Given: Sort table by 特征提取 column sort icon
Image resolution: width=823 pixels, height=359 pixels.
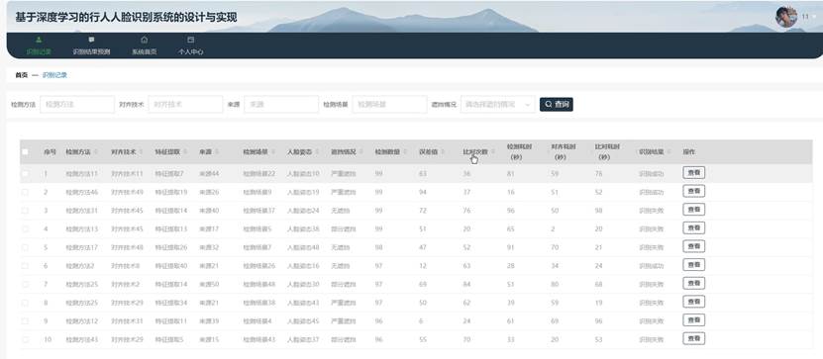Looking at the screenshot, I should (185, 152).
